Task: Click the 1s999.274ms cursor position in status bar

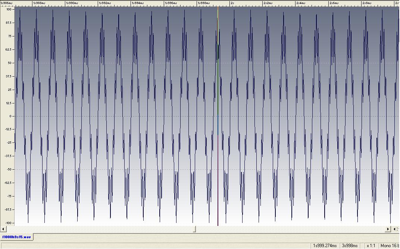Action: [x=325, y=246]
